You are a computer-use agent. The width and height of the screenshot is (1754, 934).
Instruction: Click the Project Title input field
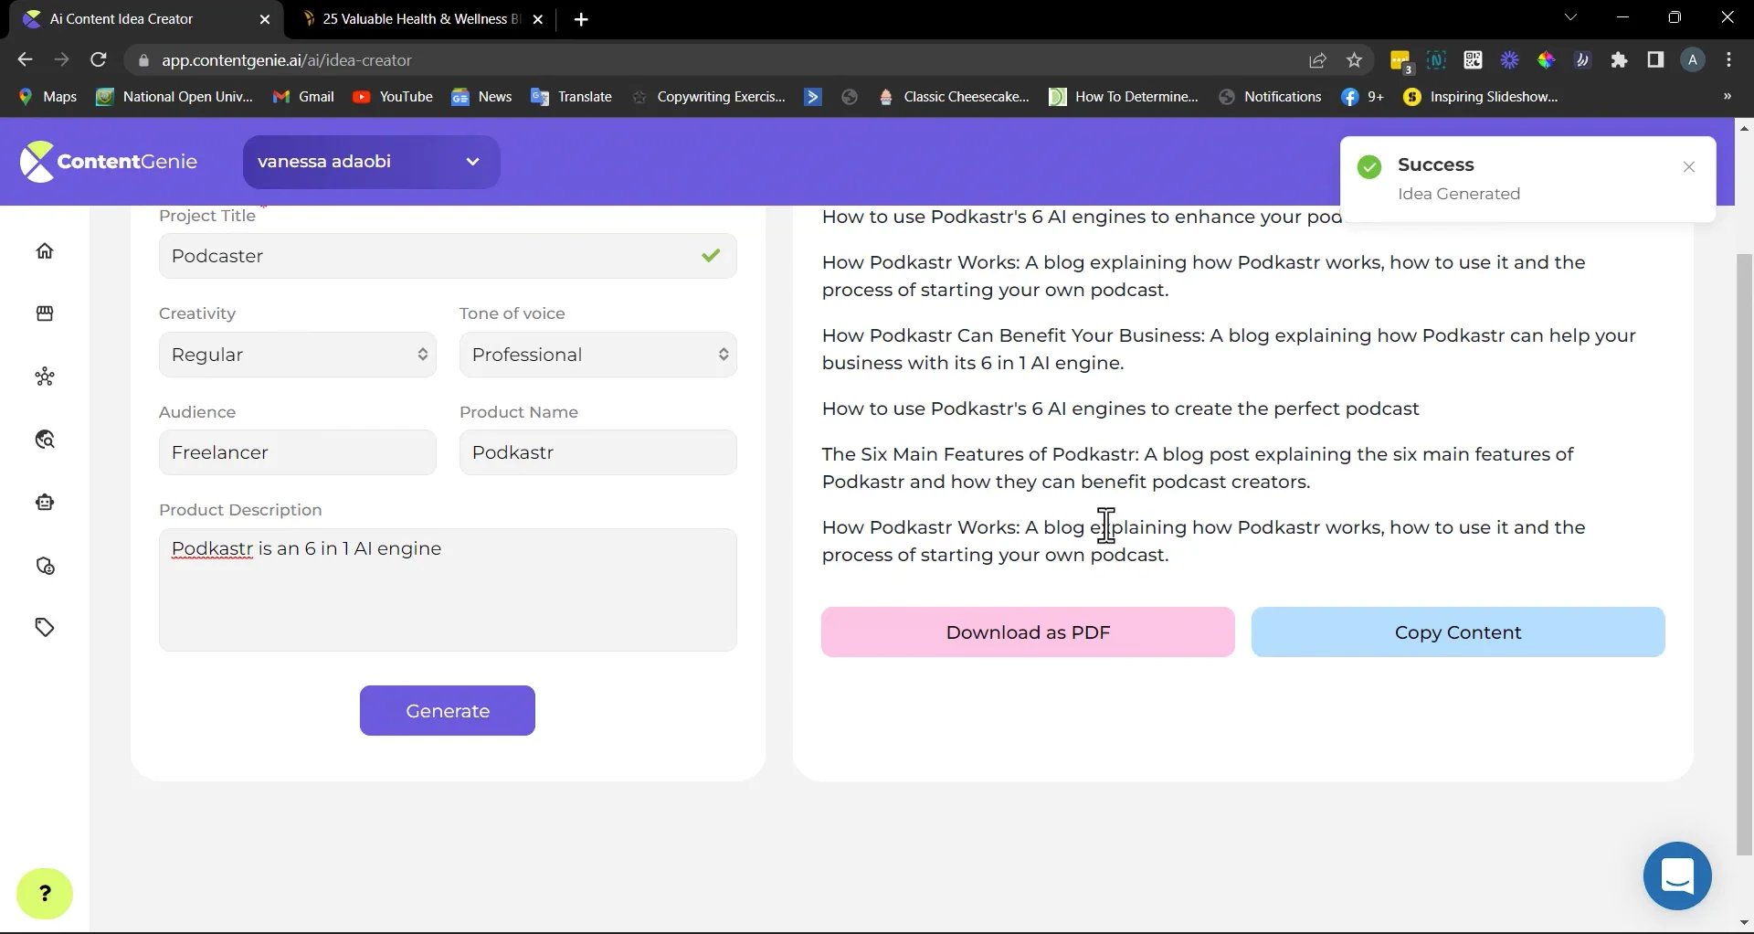[x=448, y=256]
